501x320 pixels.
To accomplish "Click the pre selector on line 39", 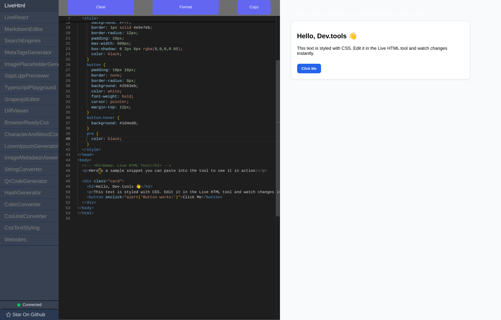I will click(x=90, y=134).
